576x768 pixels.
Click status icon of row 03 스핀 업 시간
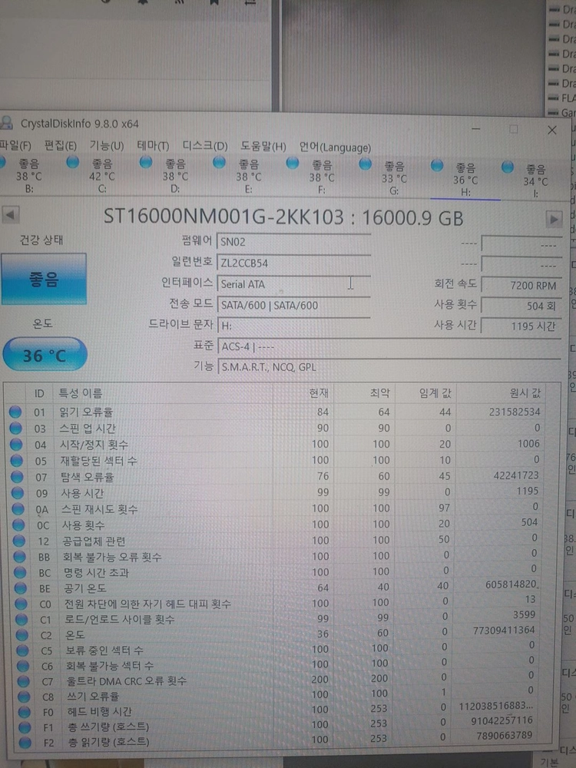click(x=15, y=428)
